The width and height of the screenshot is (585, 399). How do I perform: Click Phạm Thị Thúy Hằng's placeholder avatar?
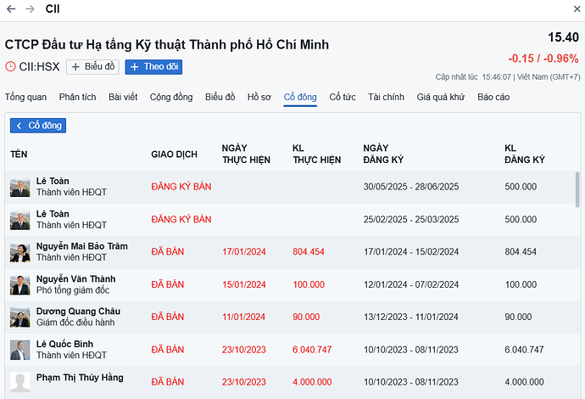click(20, 382)
